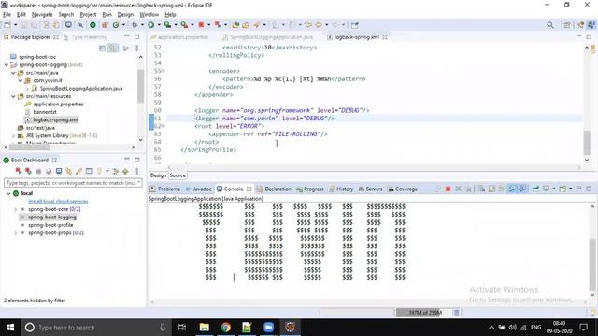Open the Navigate menu
The width and height of the screenshot is (598, 336).
(x=42, y=15)
